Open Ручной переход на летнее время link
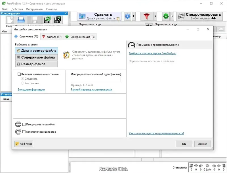This screenshot has width=227, height=173. tap(91, 89)
